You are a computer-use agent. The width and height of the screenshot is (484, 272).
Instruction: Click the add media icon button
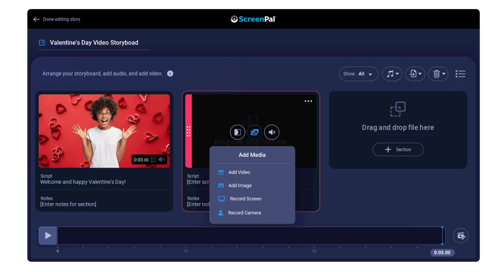(x=255, y=132)
